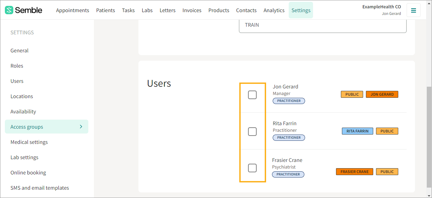Tick the checkbox for Frasier Crane

[252, 168]
